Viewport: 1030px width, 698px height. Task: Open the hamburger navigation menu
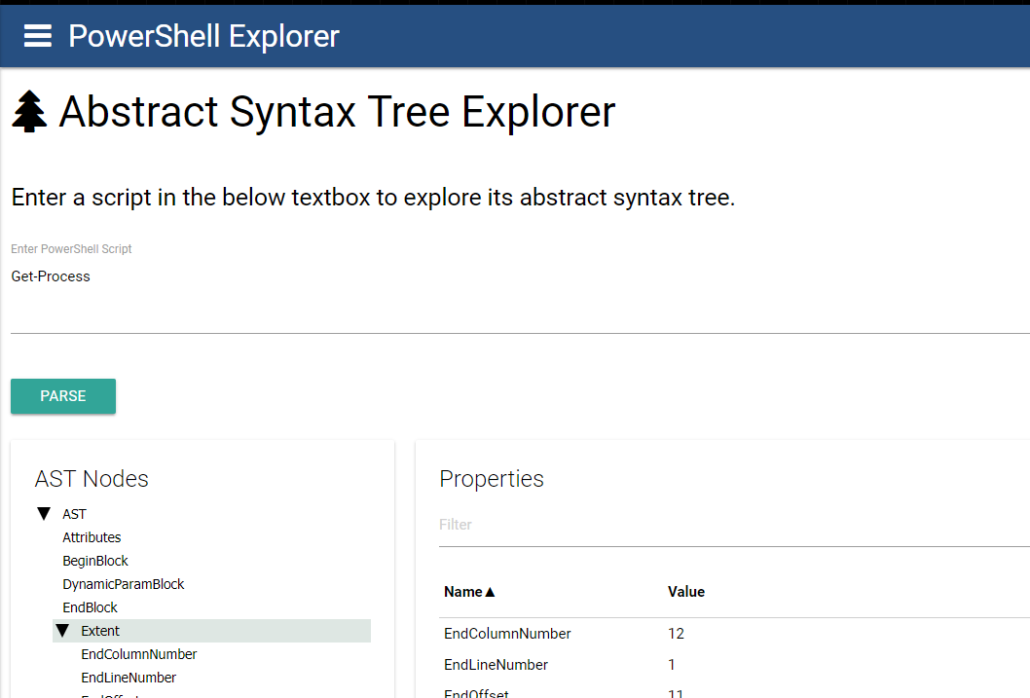click(37, 35)
